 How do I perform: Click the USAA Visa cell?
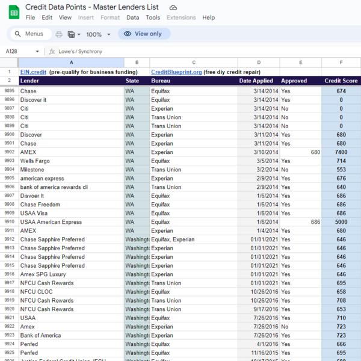click(72, 213)
